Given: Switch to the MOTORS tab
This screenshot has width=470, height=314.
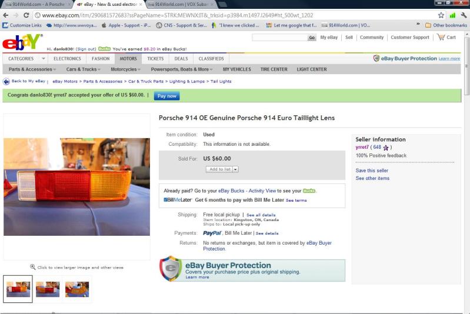Looking at the screenshot, I should (128, 59).
